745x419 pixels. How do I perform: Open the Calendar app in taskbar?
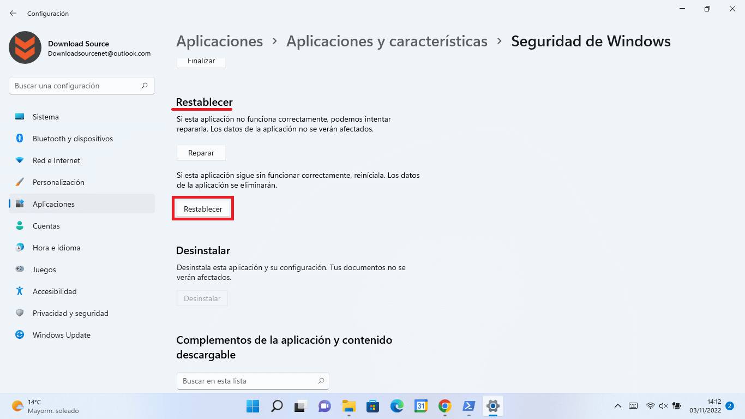coord(421,406)
